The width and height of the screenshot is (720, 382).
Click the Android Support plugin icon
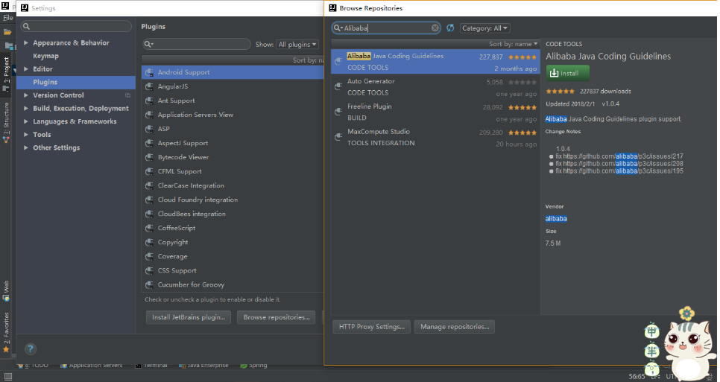[149, 72]
